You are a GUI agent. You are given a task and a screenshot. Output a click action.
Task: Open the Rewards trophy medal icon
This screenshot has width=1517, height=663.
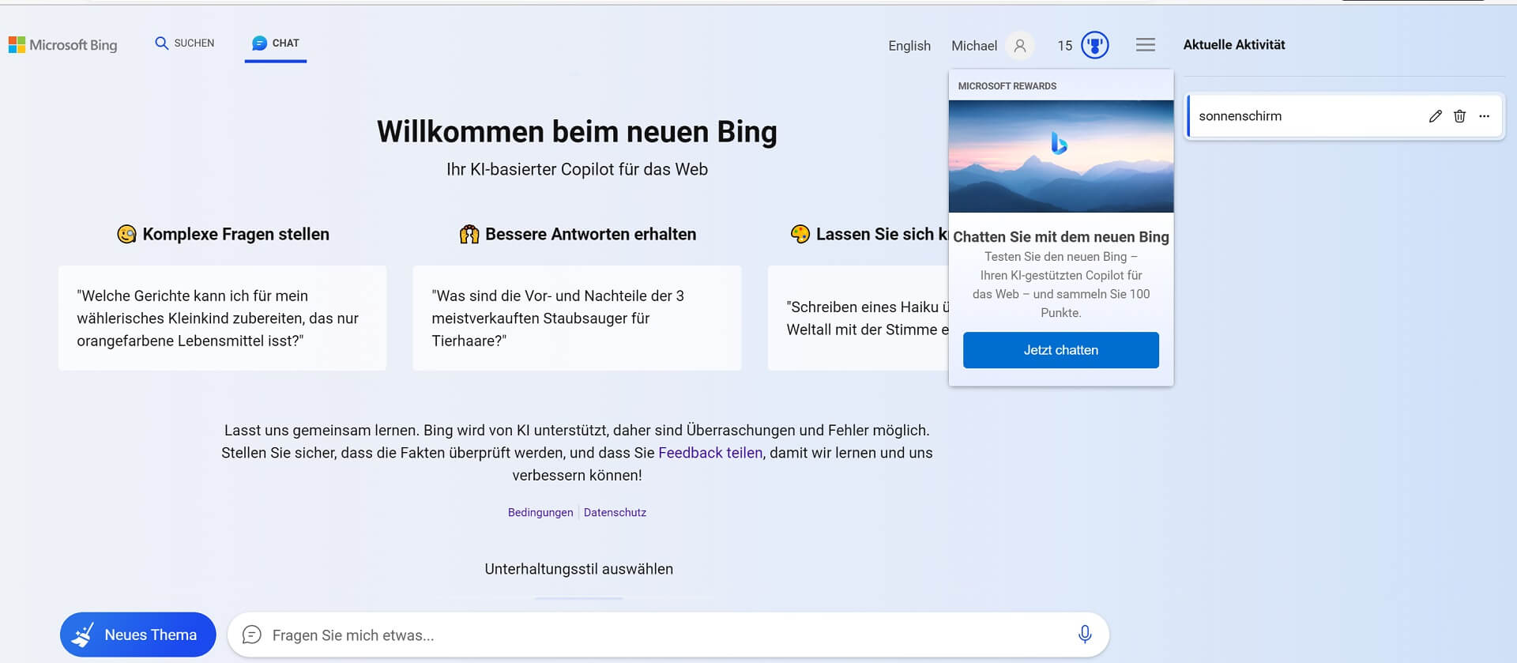[x=1095, y=45]
